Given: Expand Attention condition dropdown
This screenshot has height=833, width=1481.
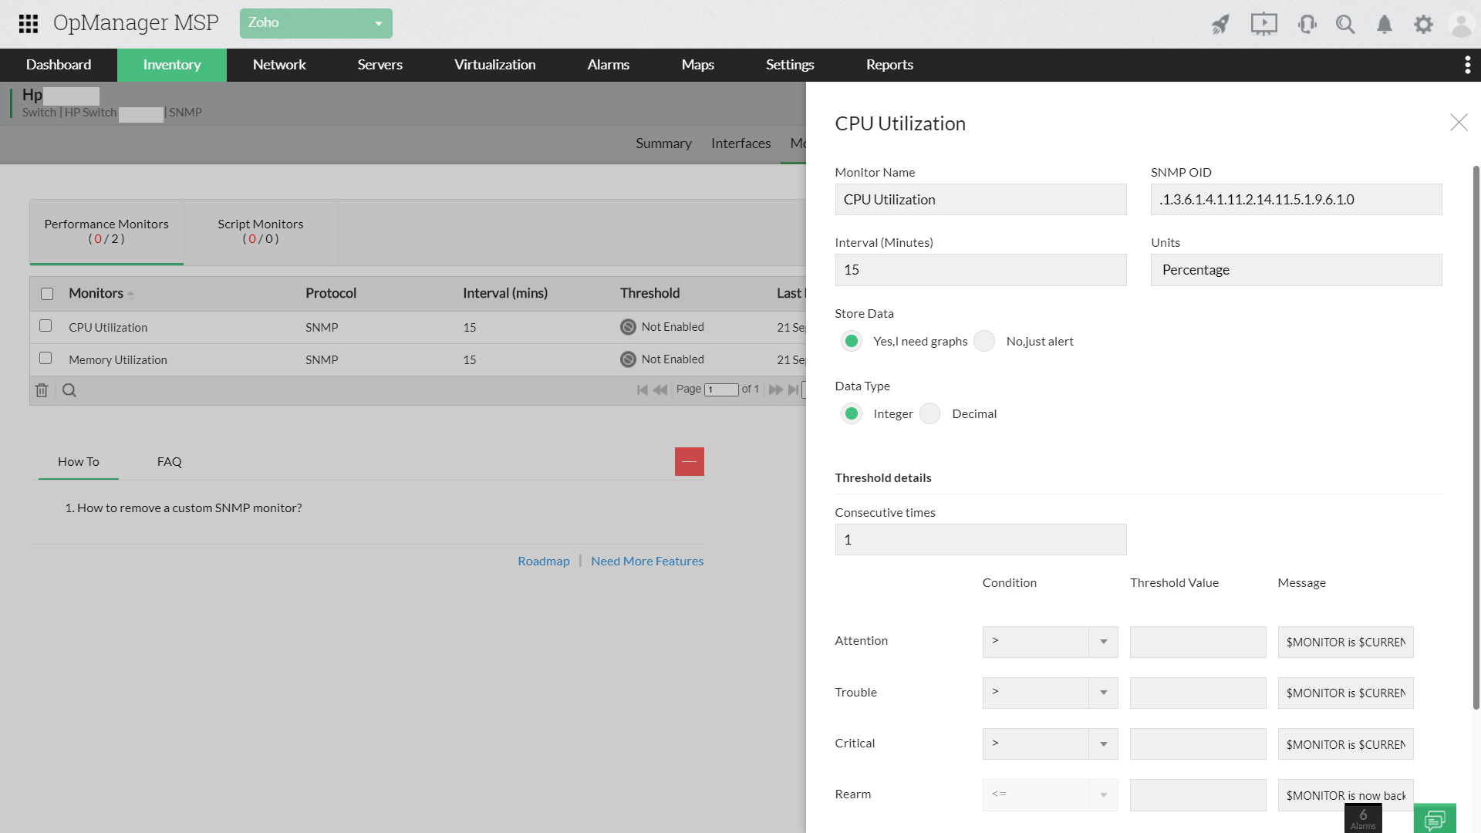Looking at the screenshot, I should pos(1105,641).
